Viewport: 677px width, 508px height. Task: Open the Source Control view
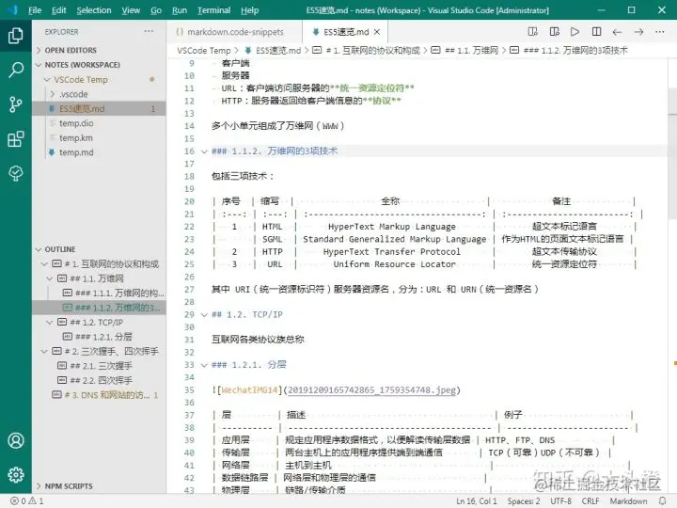[x=16, y=104]
